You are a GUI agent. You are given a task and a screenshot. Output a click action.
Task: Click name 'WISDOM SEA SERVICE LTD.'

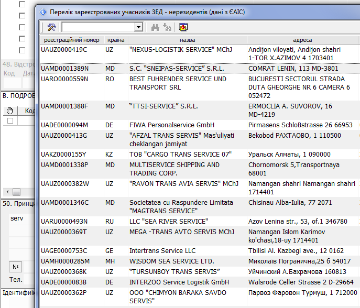click(x=172, y=261)
